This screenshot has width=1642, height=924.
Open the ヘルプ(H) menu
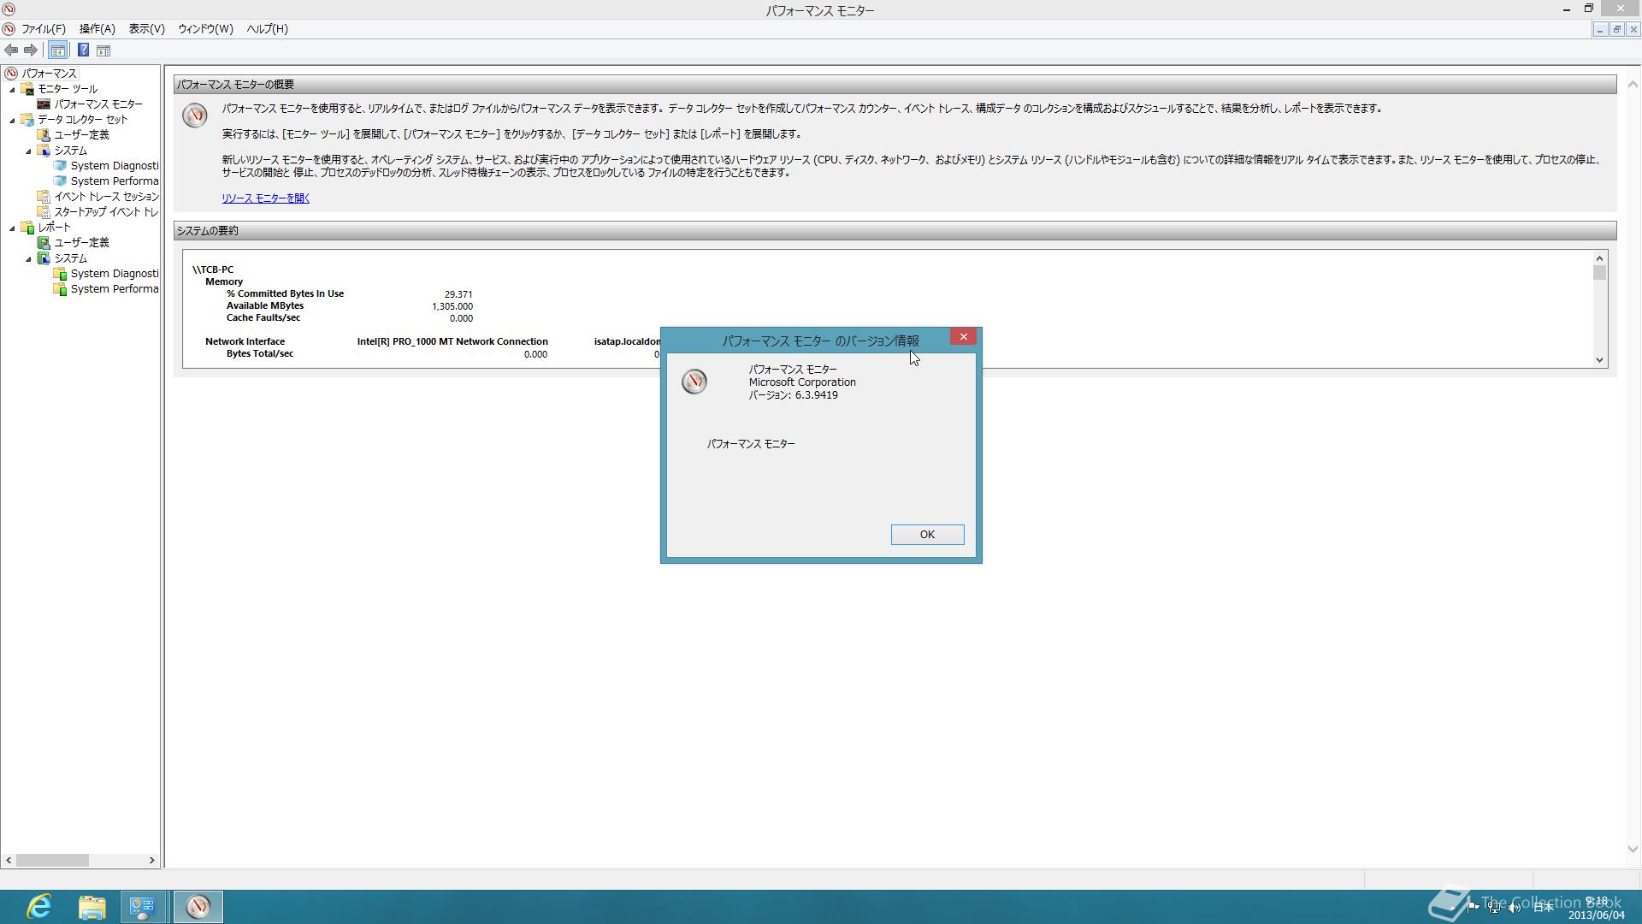[267, 29]
